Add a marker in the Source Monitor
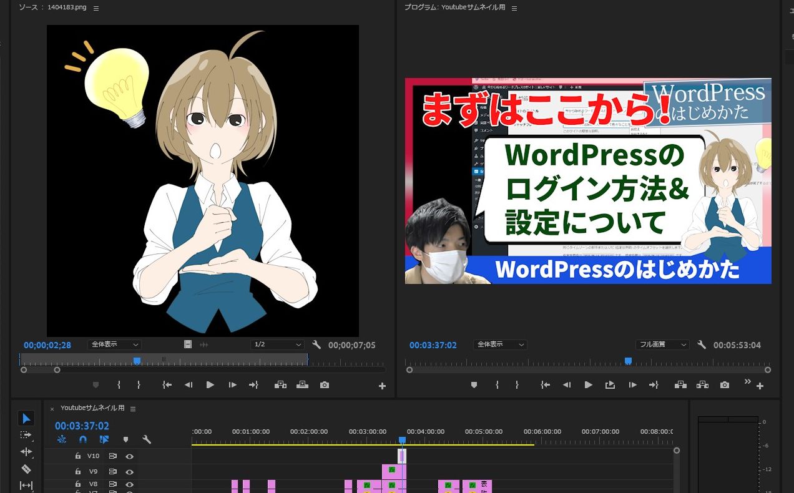794x493 pixels. (x=96, y=385)
